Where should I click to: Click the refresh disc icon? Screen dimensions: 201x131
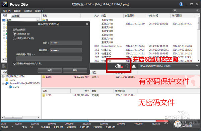[127, 66]
